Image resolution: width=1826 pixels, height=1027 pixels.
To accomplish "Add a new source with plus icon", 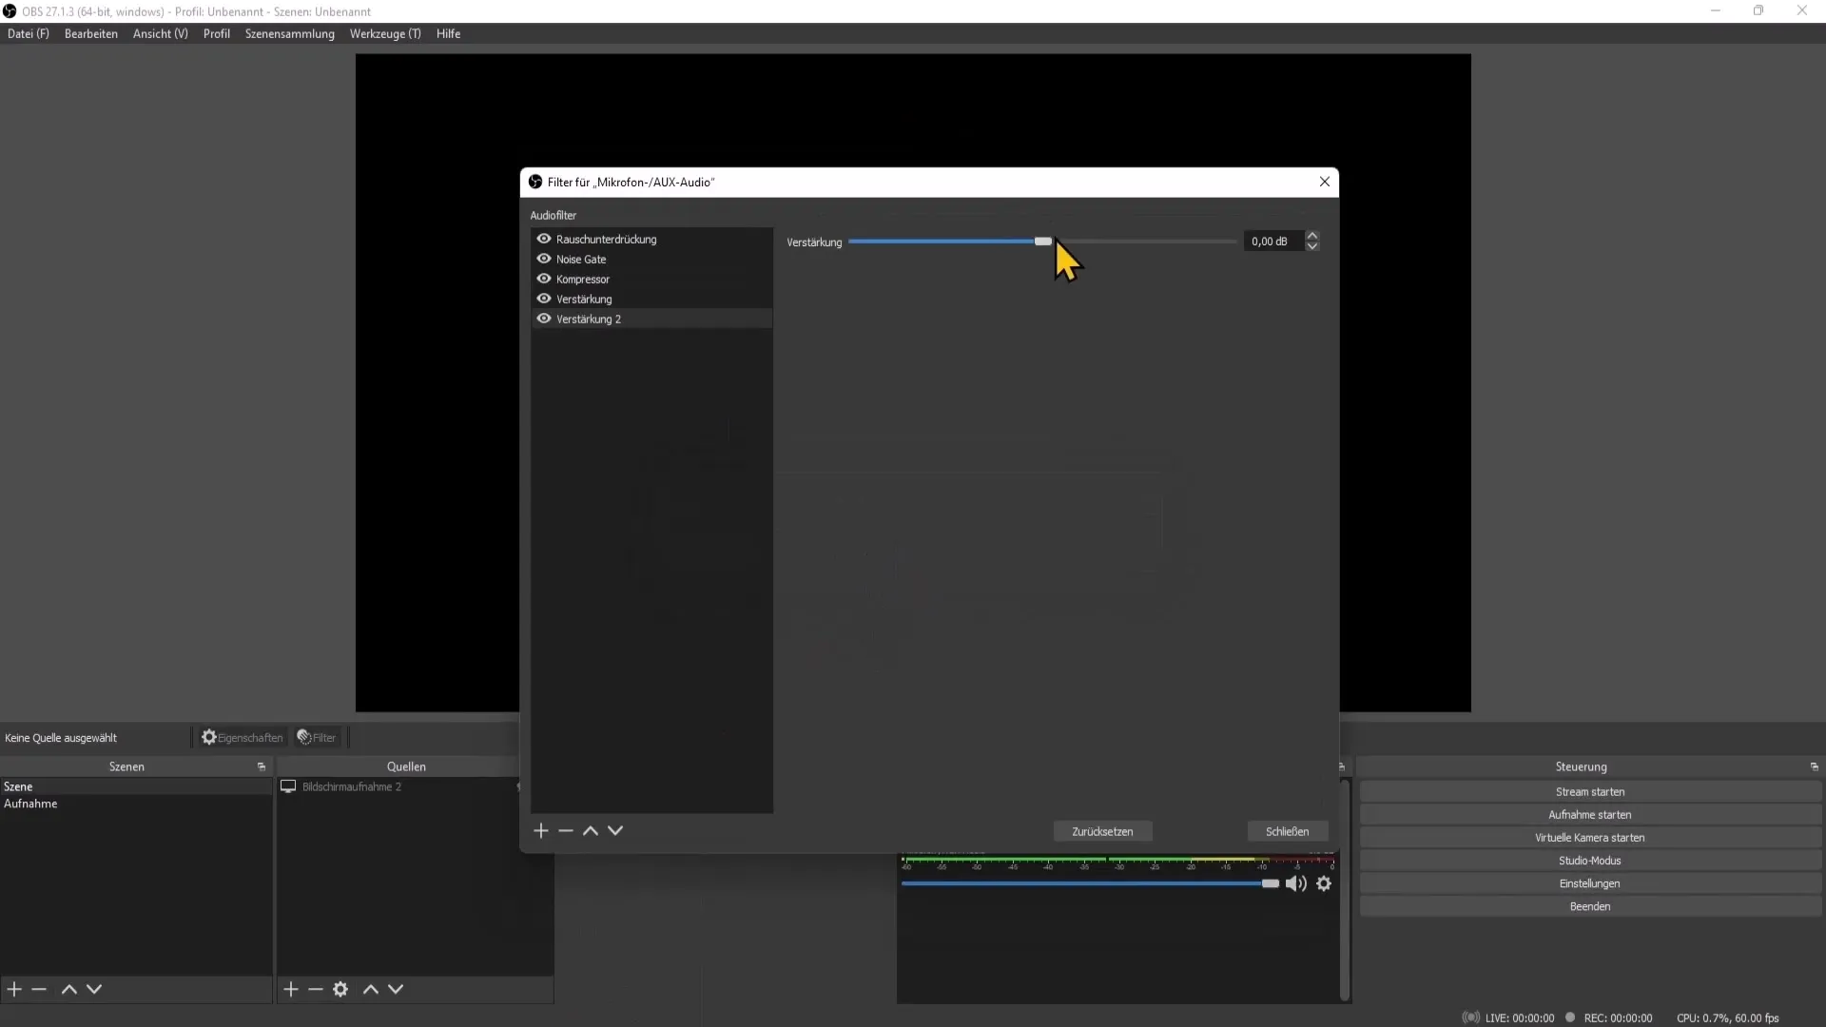I will (291, 989).
